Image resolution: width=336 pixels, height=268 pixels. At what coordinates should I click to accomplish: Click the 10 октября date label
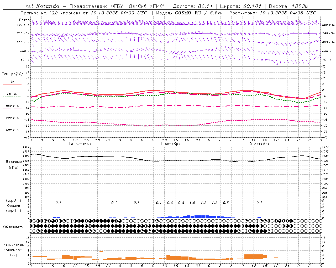[80, 144]
